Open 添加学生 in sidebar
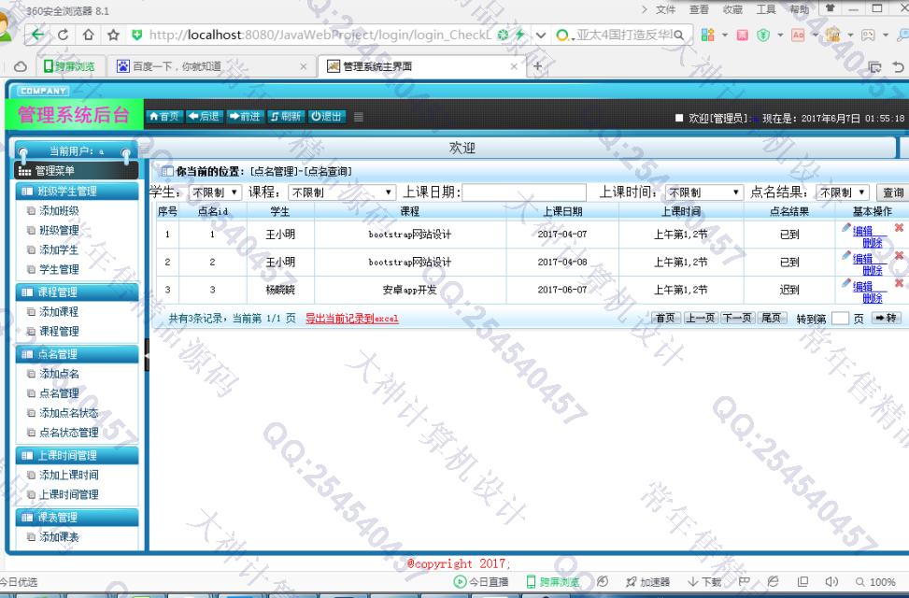The image size is (909, 598). tap(59, 250)
